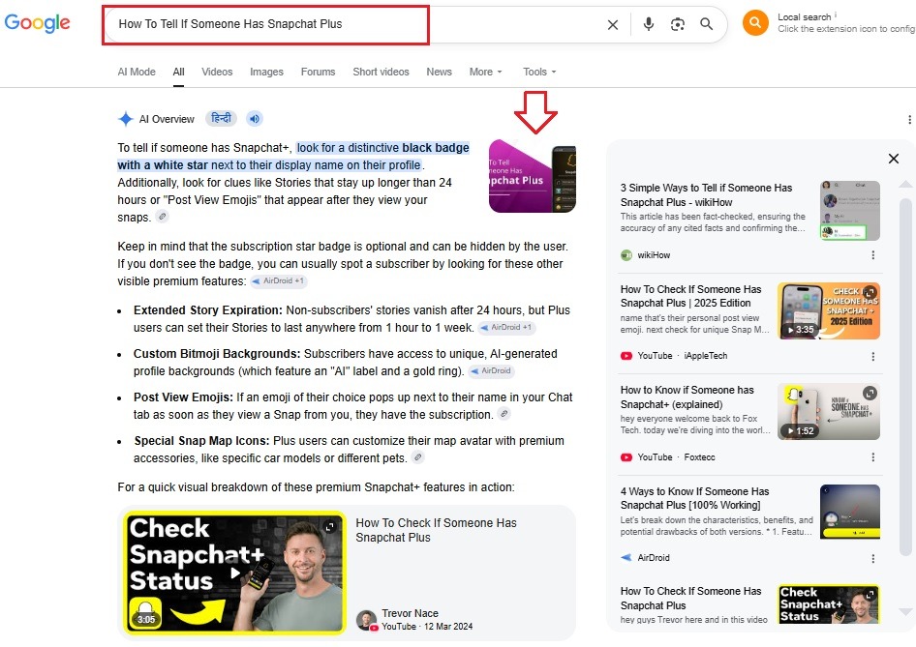Clear the search query with the X icon
916x647 pixels.
click(612, 24)
